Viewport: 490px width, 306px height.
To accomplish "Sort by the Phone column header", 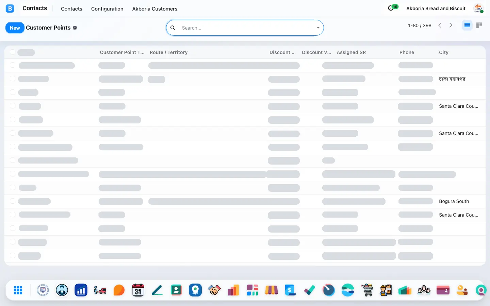I will coord(407,52).
